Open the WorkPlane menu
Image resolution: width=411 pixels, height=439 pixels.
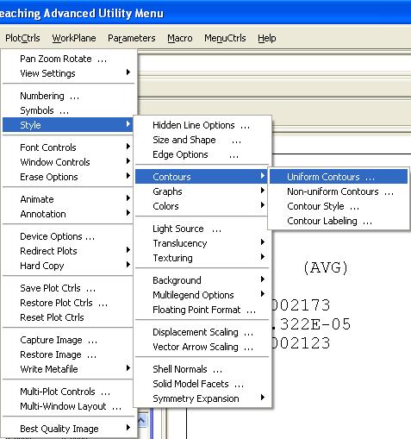[74, 38]
